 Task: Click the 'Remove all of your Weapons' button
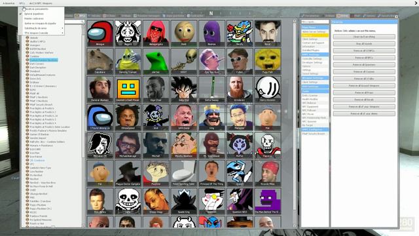(364, 106)
